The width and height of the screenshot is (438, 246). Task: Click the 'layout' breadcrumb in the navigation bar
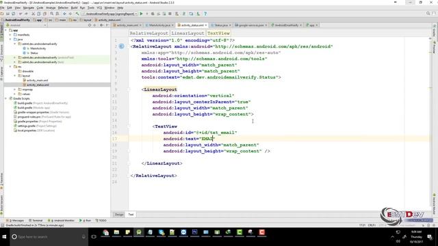pyautogui.click(x=86, y=20)
